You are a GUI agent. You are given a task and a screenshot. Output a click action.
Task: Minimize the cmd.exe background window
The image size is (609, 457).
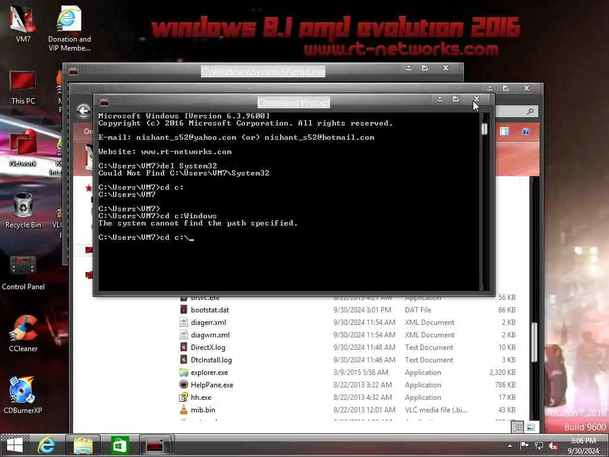[409, 68]
